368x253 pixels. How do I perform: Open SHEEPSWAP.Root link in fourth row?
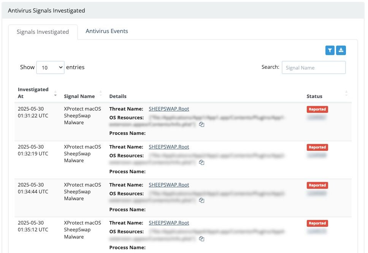tap(169, 223)
